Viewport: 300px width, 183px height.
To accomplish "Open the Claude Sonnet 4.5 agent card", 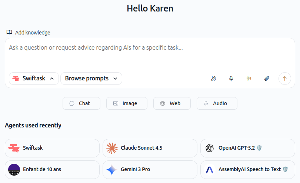I will (x=150, y=148).
